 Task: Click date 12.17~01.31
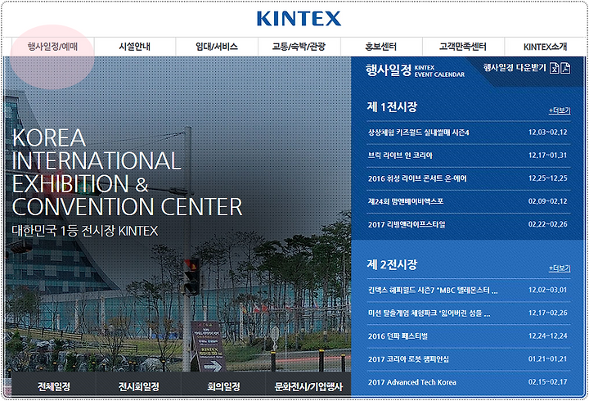(x=547, y=155)
